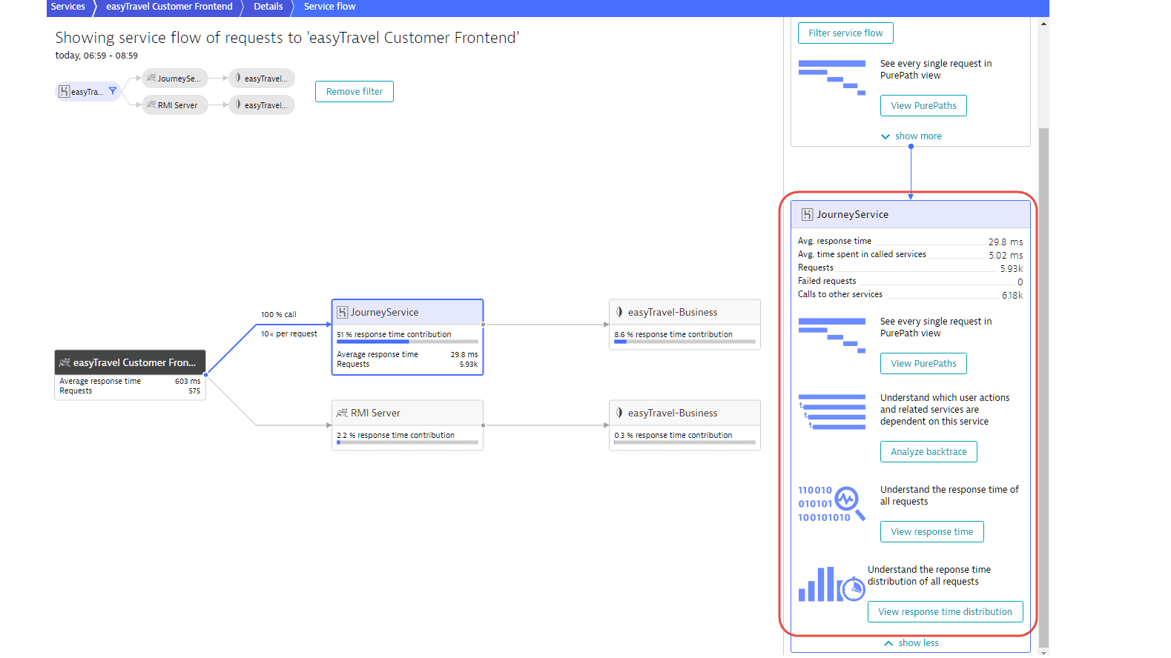Select database icon on easyTravel... chip after JourneySe...
The image size is (1171, 658).
pos(238,78)
